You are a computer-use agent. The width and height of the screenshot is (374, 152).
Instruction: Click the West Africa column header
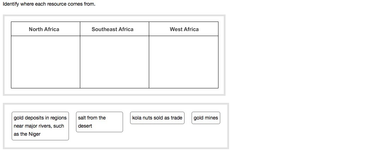pos(184,29)
